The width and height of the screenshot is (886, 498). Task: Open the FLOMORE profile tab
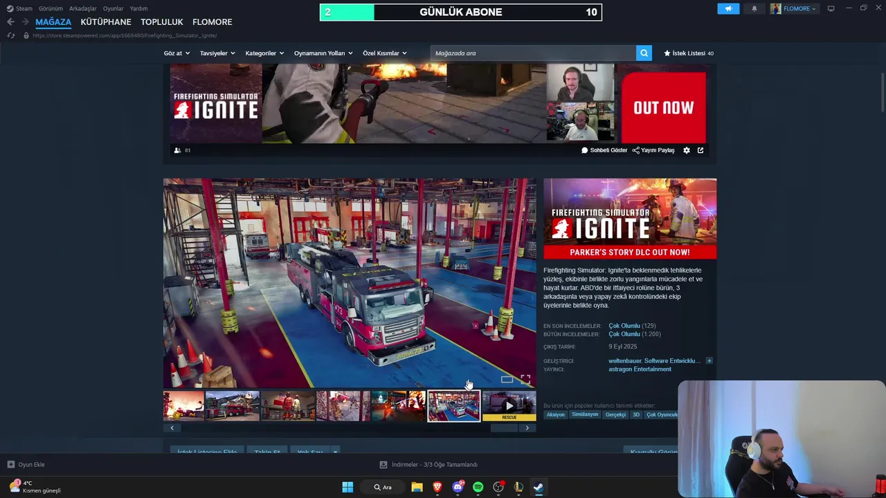[x=213, y=22]
